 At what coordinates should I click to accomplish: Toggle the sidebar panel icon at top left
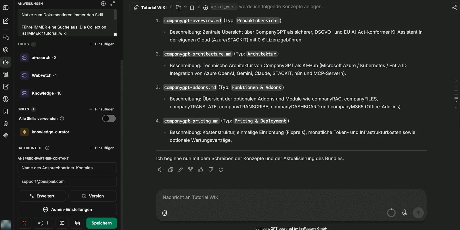[5, 8]
